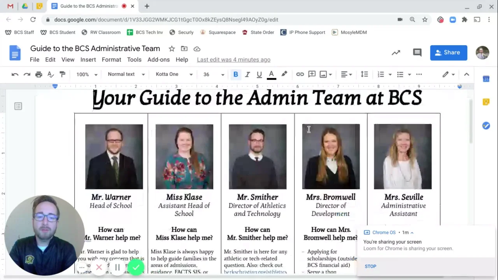Select the Paint format roller icon
498x280 pixels.
point(62,74)
